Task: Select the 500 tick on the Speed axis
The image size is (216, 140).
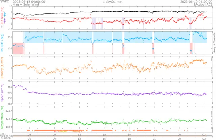Action: point(10,81)
